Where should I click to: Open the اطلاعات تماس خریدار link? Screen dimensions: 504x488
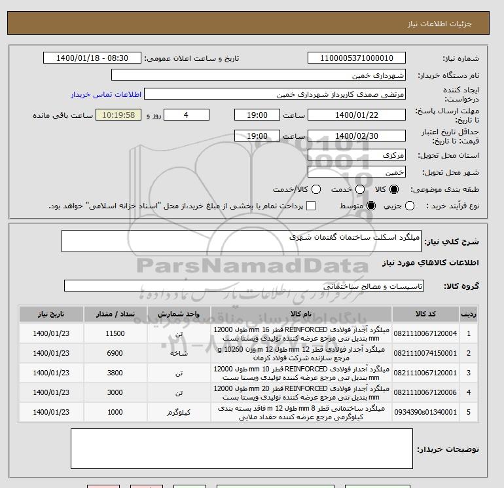click(x=106, y=94)
